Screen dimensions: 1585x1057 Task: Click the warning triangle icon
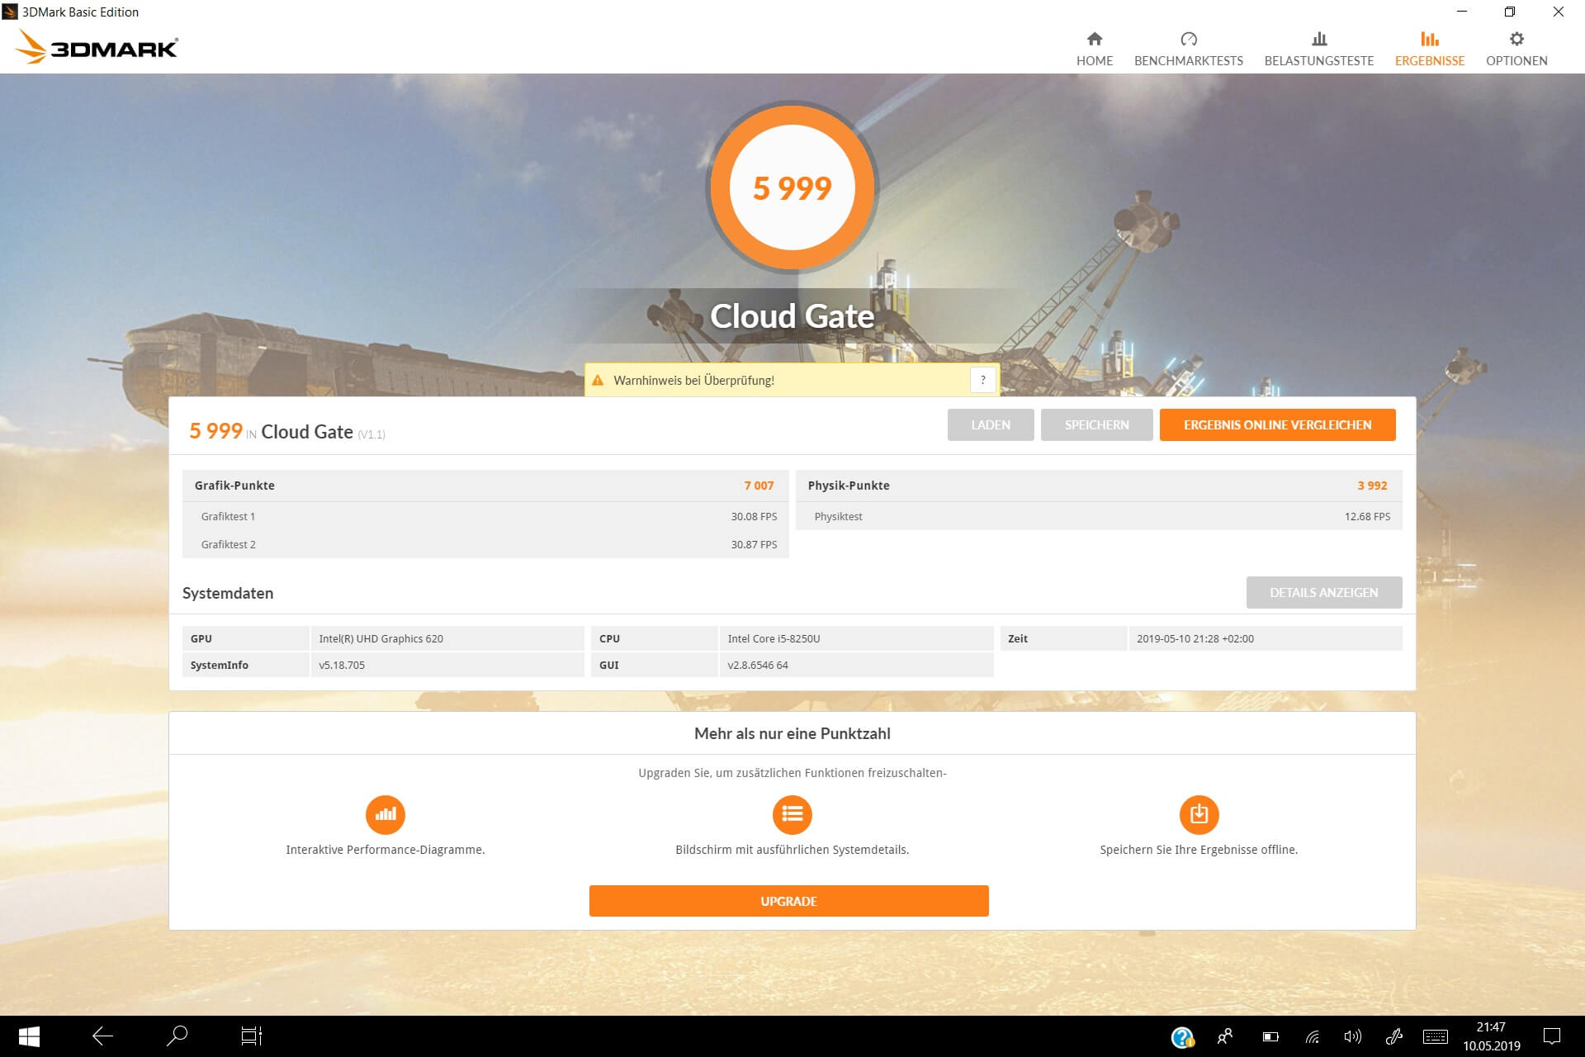(598, 381)
